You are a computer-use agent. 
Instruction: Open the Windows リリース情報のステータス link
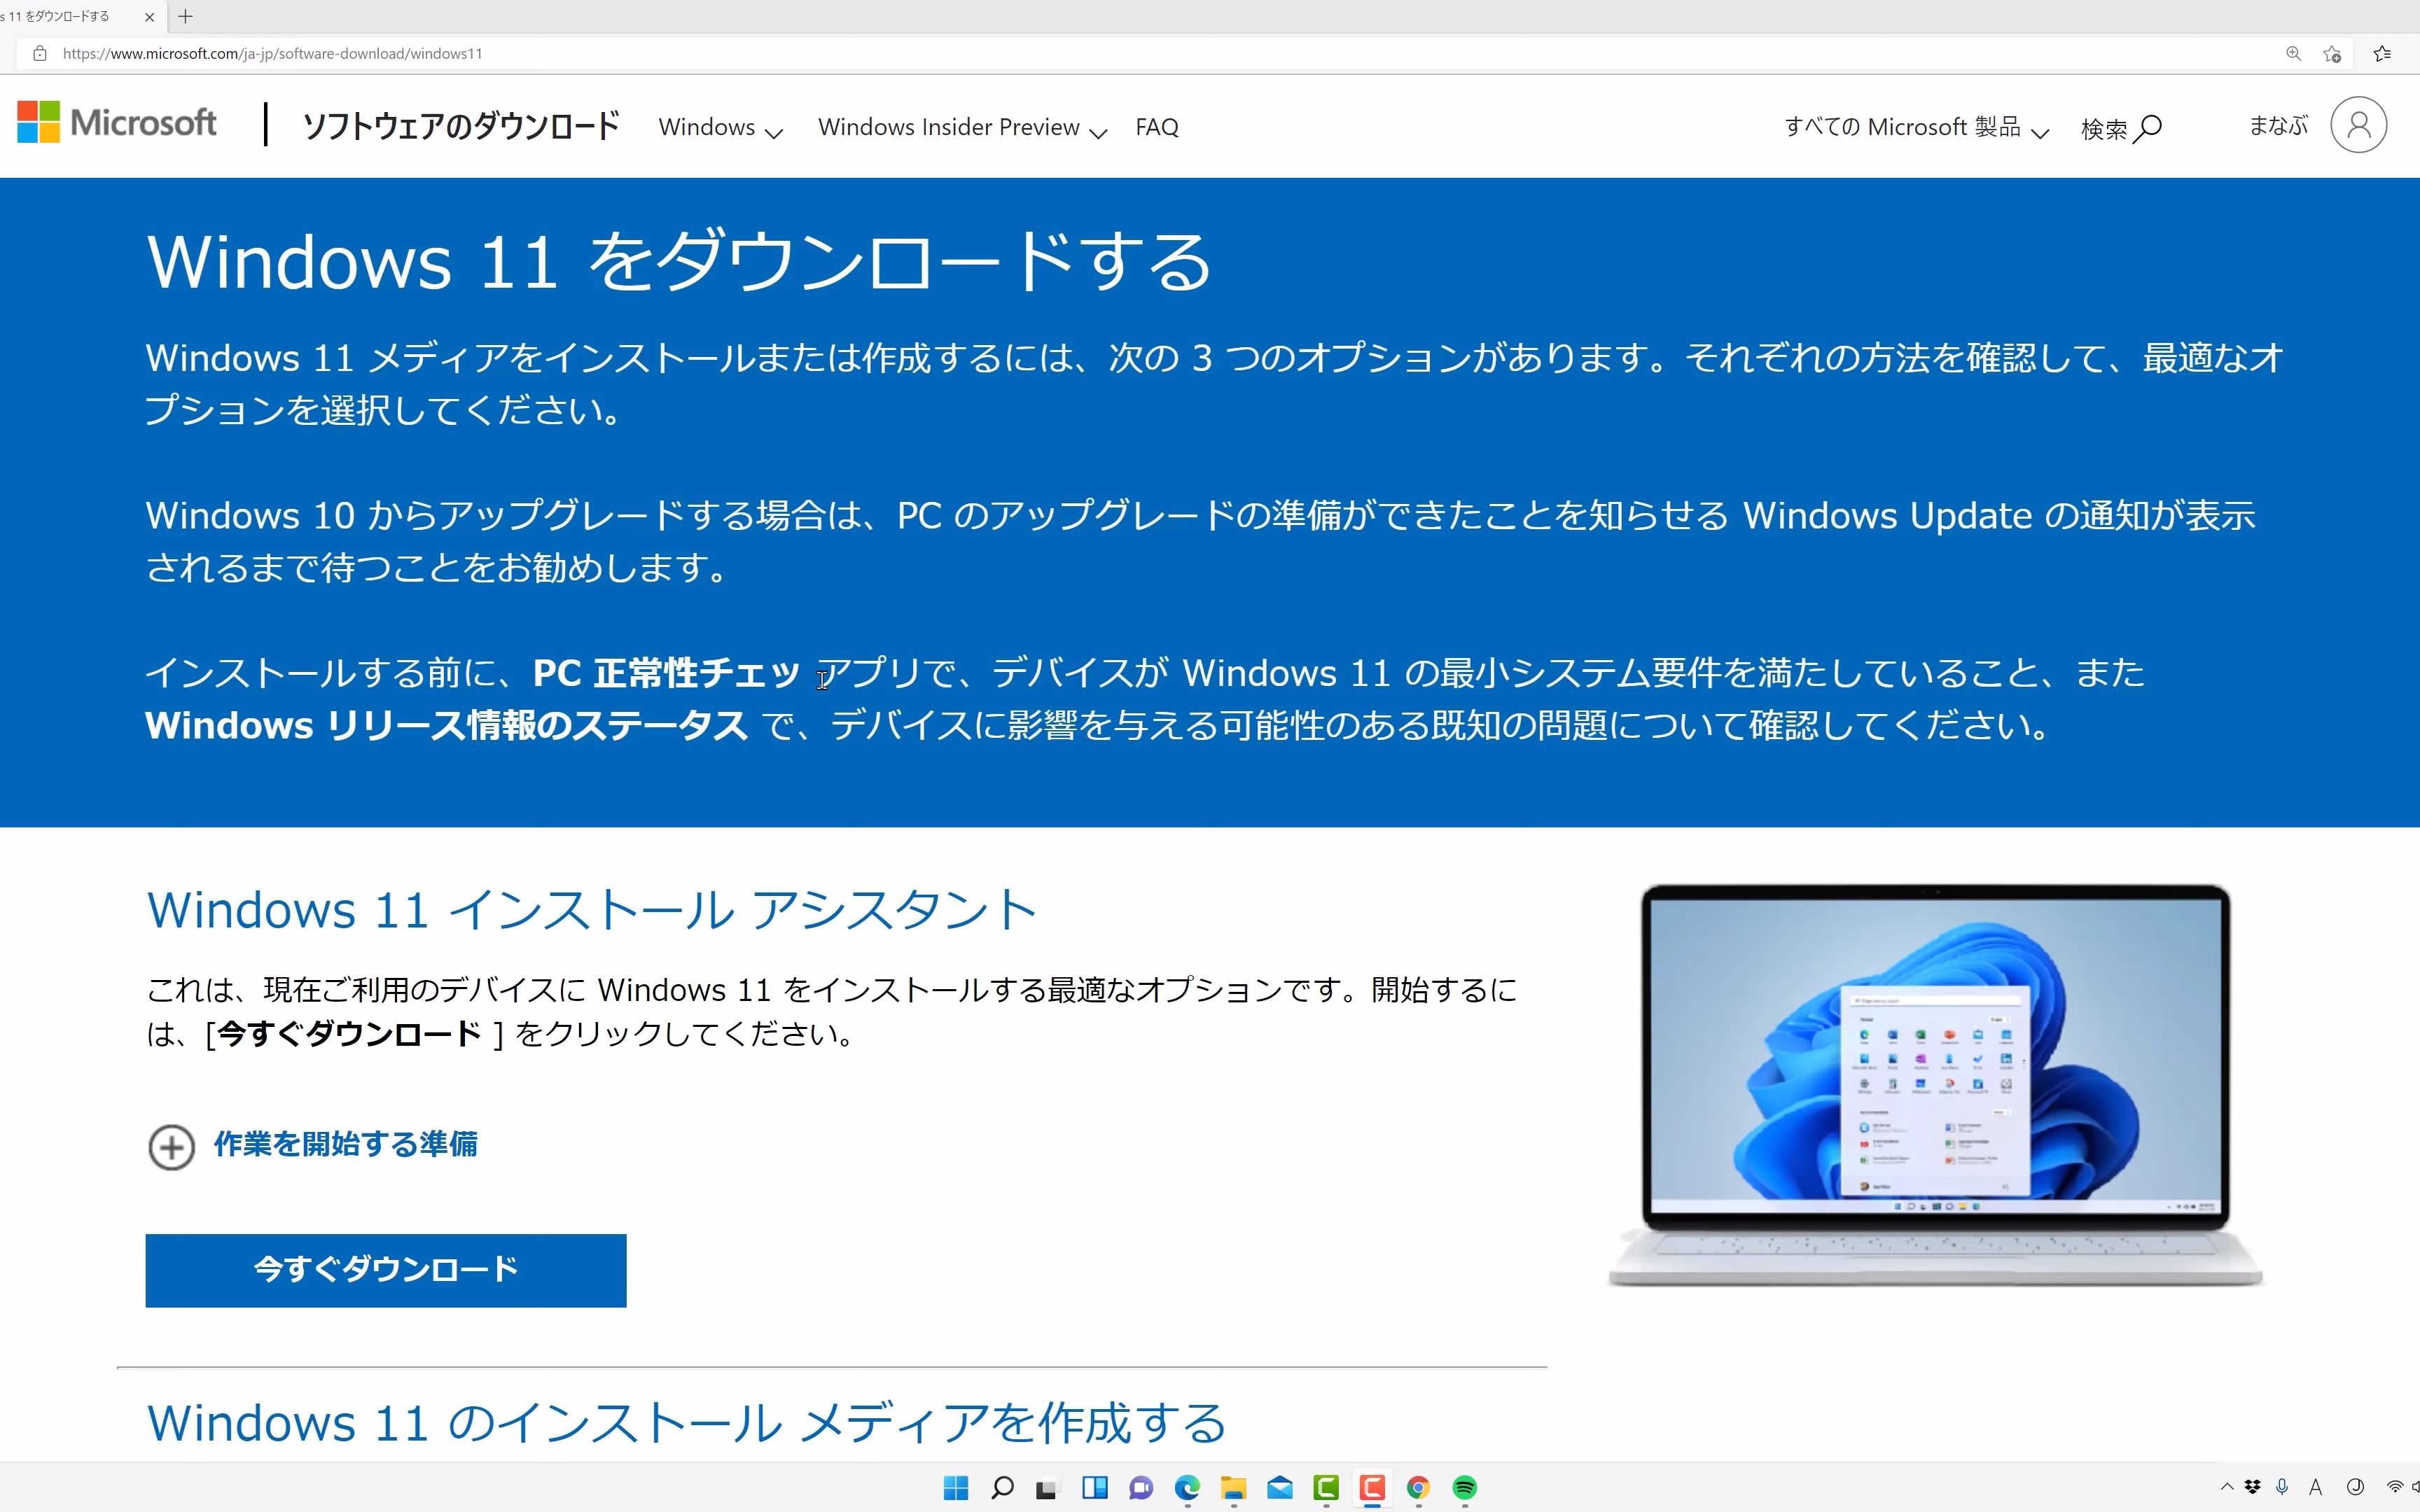[446, 725]
